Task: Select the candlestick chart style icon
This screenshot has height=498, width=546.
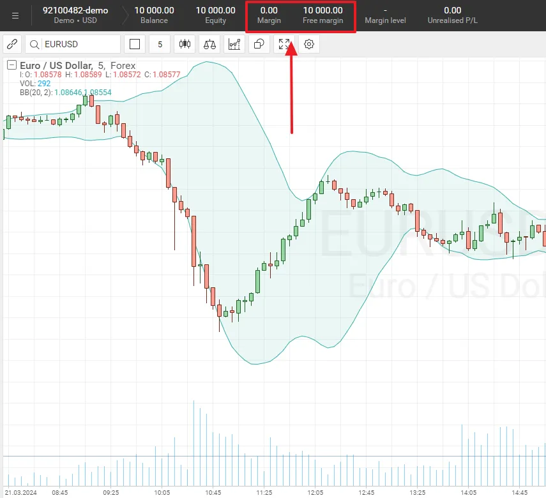Action: (x=185, y=44)
